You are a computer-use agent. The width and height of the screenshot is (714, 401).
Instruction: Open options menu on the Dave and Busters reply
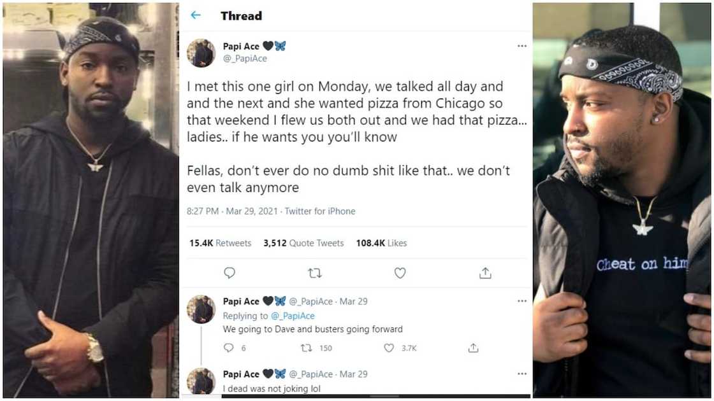[x=521, y=300]
